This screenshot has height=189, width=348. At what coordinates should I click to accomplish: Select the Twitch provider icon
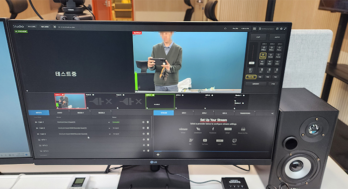[x=234, y=141]
